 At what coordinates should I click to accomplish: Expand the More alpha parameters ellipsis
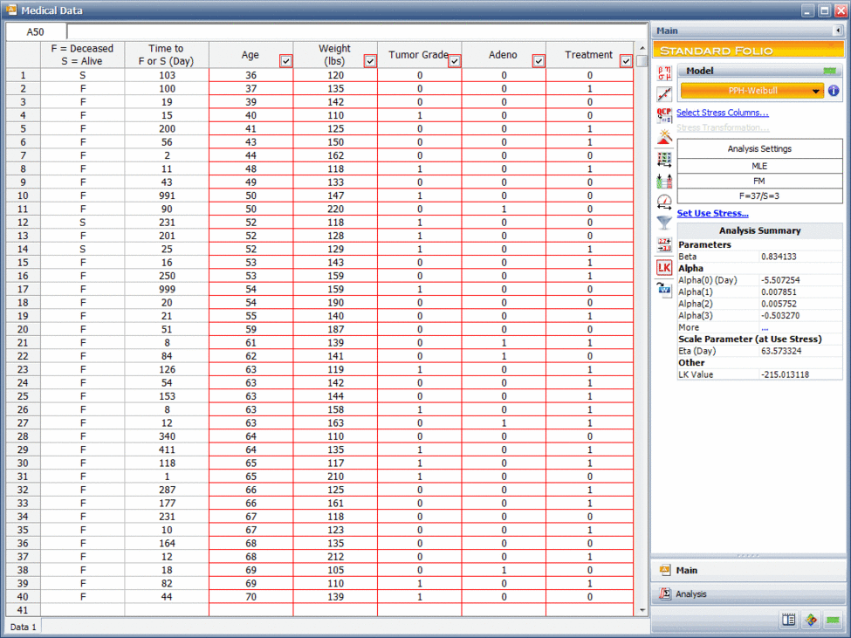click(x=765, y=327)
